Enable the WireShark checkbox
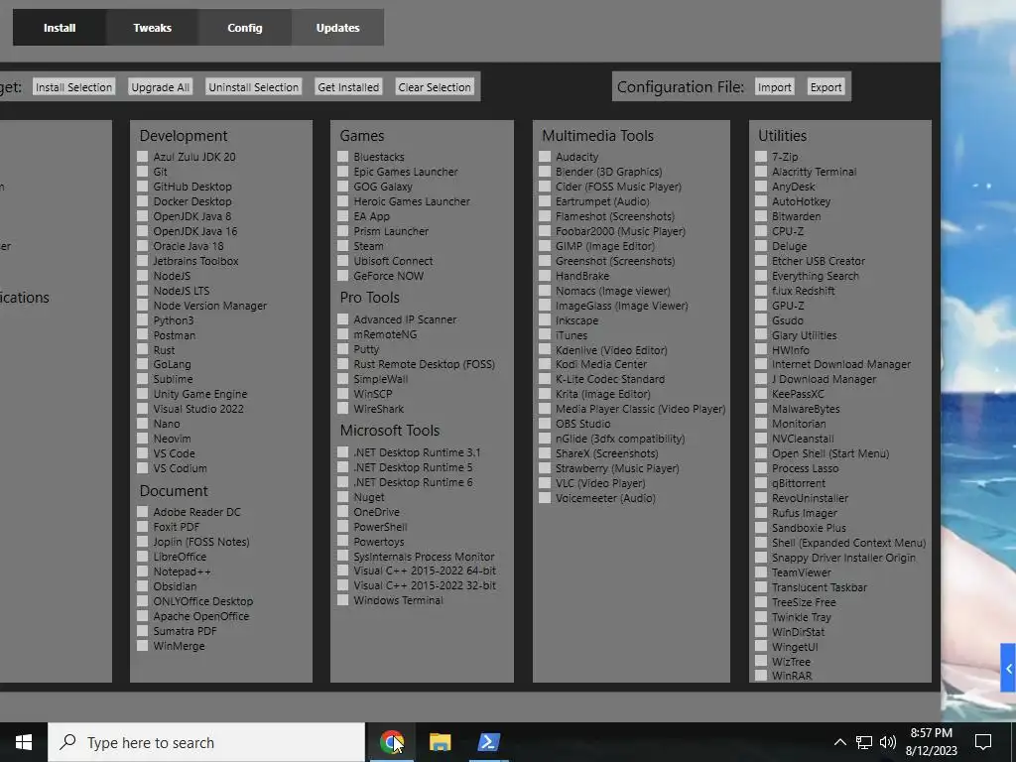The width and height of the screenshot is (1016, 762). tap(342, 408)
